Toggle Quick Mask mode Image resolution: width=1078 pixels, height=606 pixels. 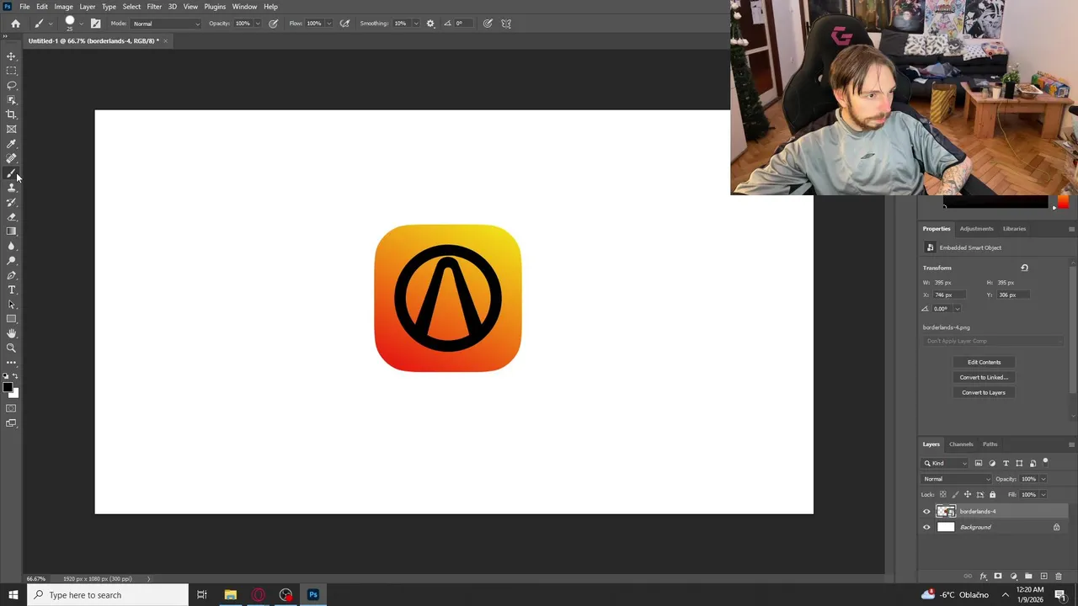pos(12,408)
